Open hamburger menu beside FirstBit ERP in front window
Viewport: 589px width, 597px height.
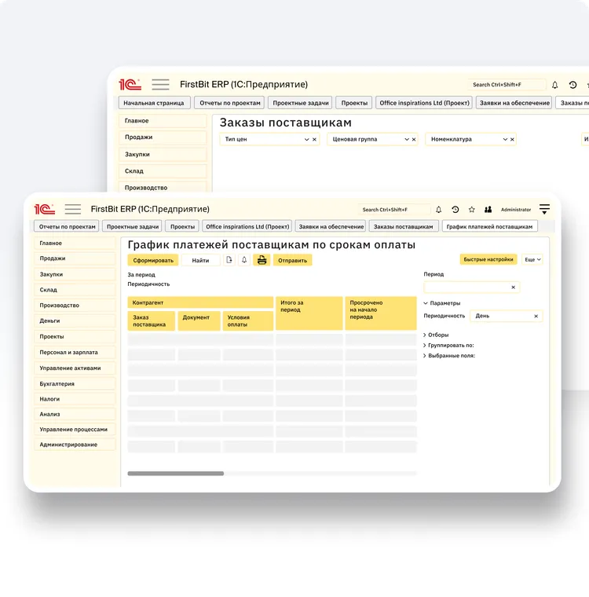click(x=73, y=209)
